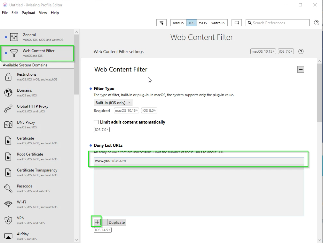
Task: Close the iMazing Profile Editor window
Action: click(x=315, y=5)
